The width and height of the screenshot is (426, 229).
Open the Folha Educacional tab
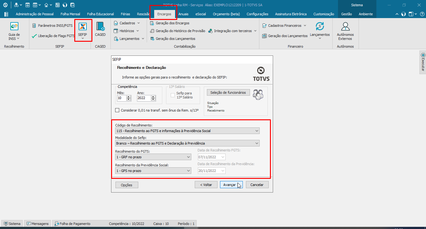pyautogui.click(x=100, y=14)
